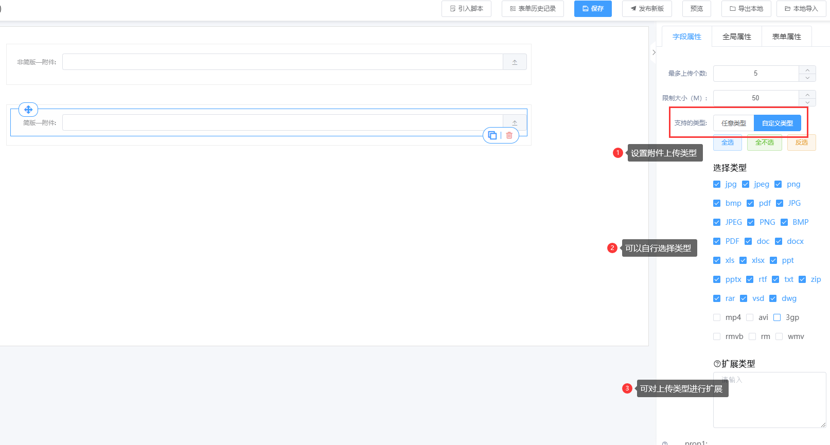Save the form with 保存
Viewport: 830px width, 445px height.
pyautogui.click(x=593, y=9)
